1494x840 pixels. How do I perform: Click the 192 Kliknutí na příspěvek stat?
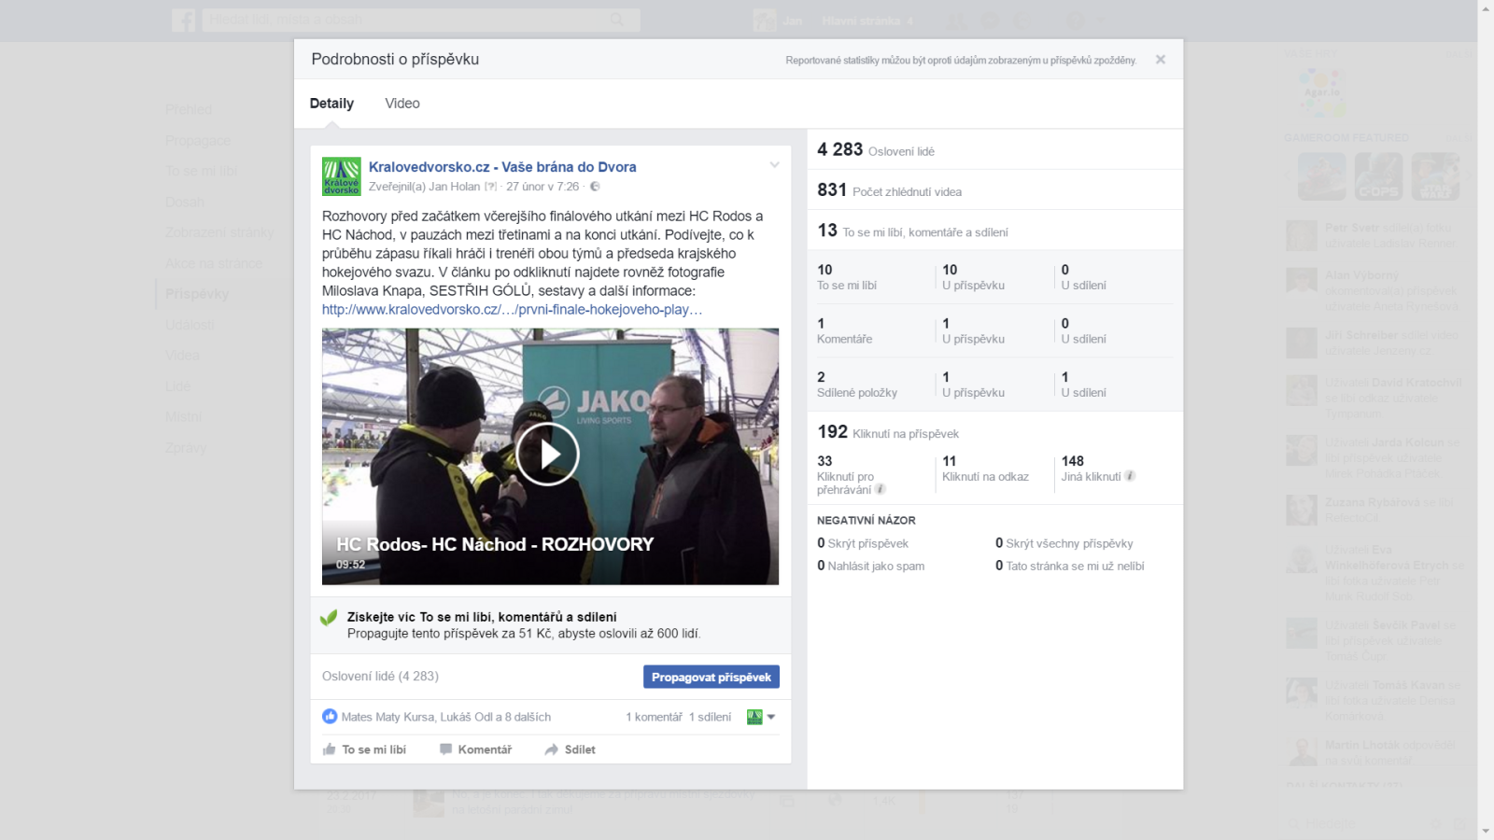(x=888, y=432)
